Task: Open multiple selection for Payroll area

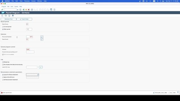Action: [42, 39]
